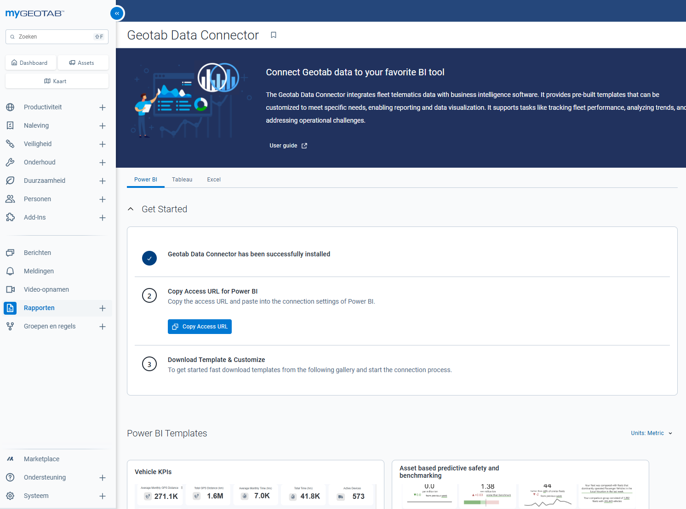This screenshot has height=509, width=686.
Task: Open the Berichten messages icon
Action: click(10, 253)
